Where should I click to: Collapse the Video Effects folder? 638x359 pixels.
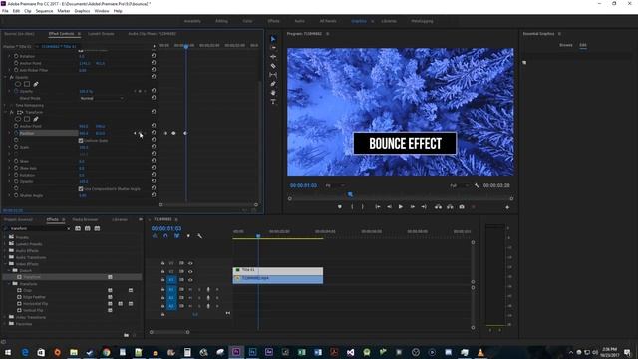coord(5,264)
